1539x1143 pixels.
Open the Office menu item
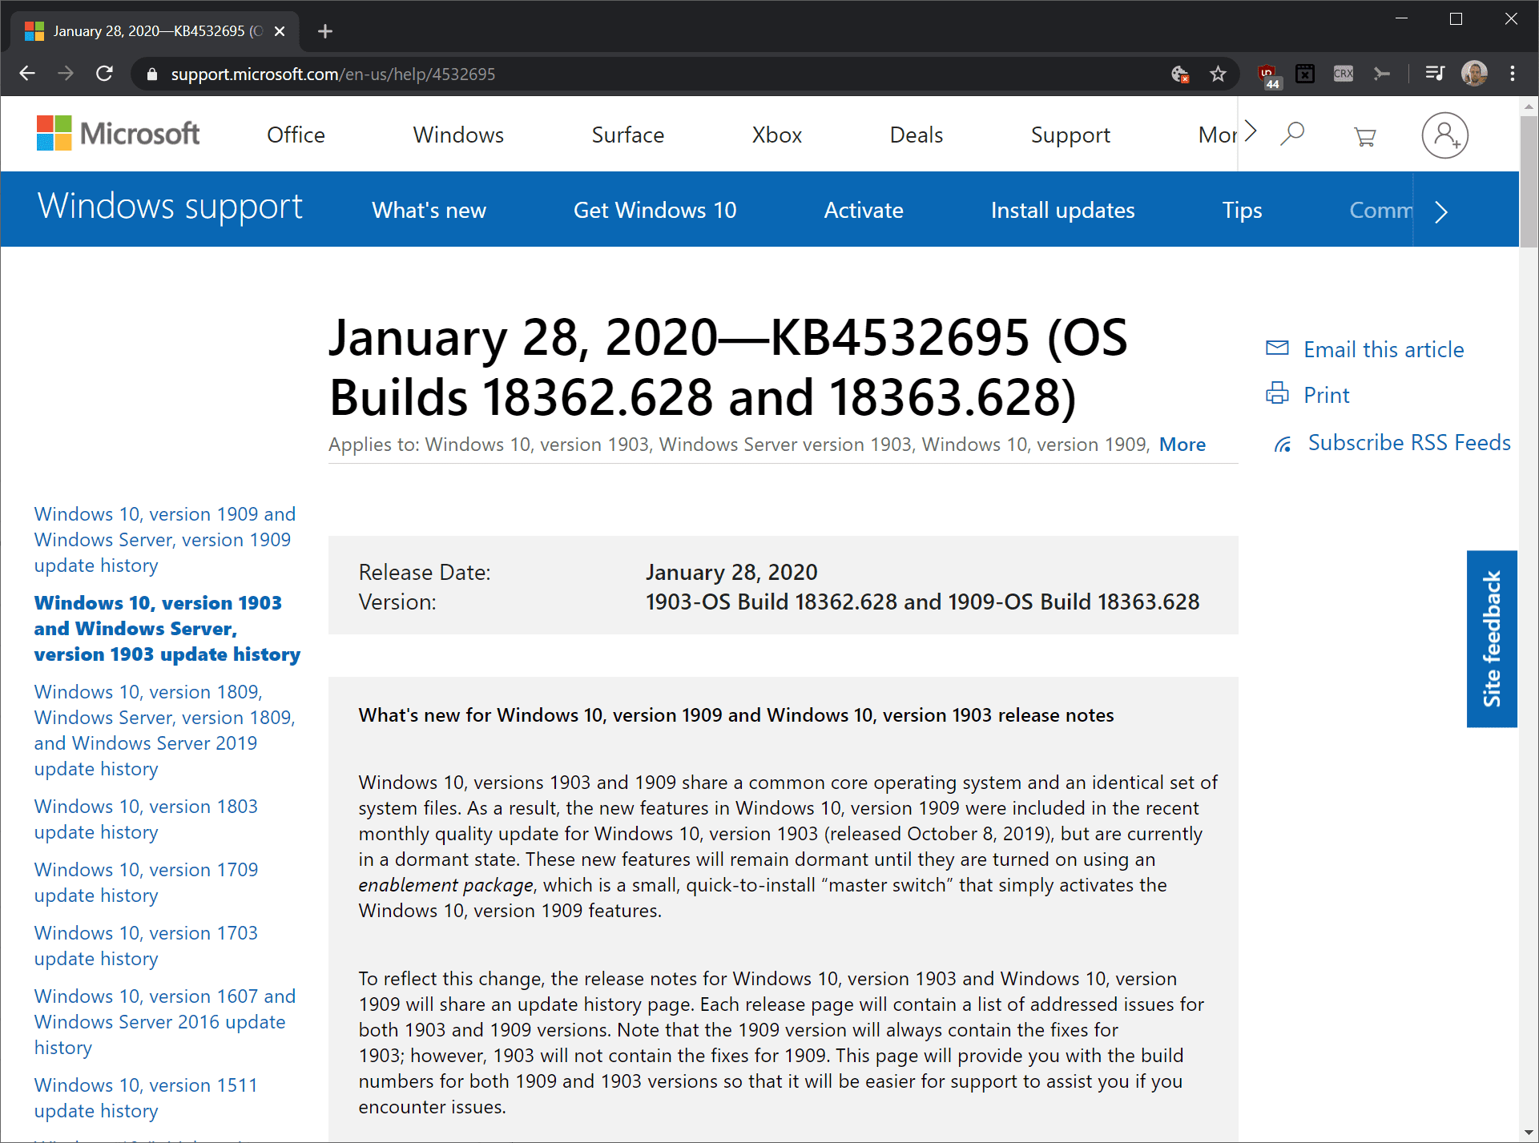tap(296, 135)
